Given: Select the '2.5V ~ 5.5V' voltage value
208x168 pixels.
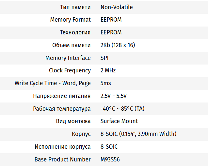Looking at the screenshot, I should click(x=113, y=96).
